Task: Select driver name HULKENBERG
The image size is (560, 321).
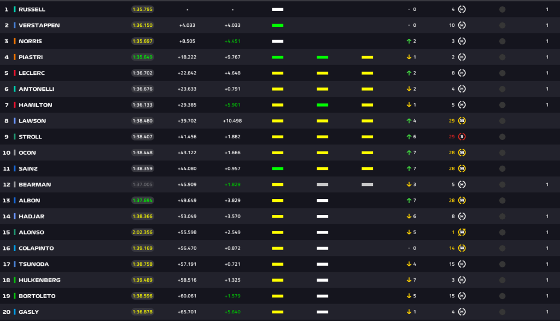Action: (39, 280)
